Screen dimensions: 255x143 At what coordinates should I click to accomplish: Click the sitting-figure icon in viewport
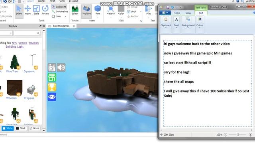click(52, 68)
